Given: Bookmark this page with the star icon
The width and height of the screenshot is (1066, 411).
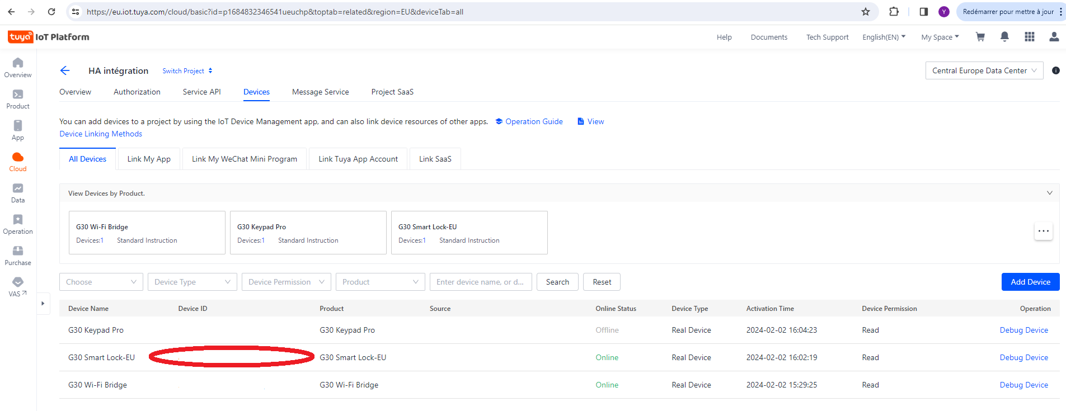Looking at the screenshot, I should 866,11.
